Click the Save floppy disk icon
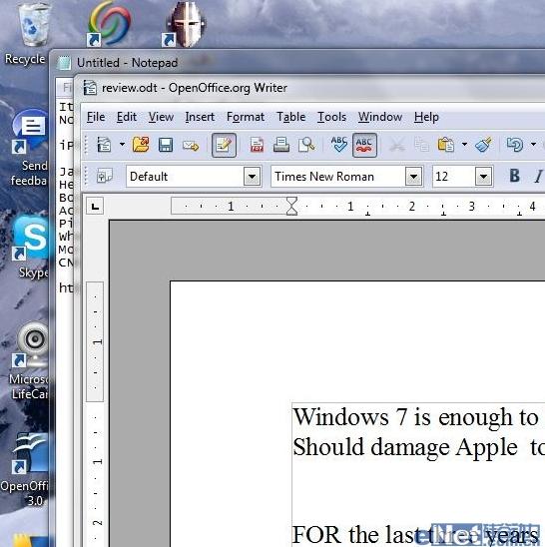545x547 pixels. tap(166, 145)
